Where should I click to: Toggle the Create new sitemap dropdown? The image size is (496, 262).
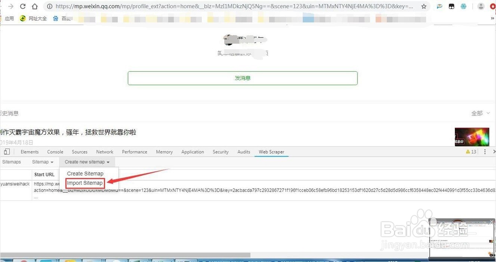click(x=87, y=162)
